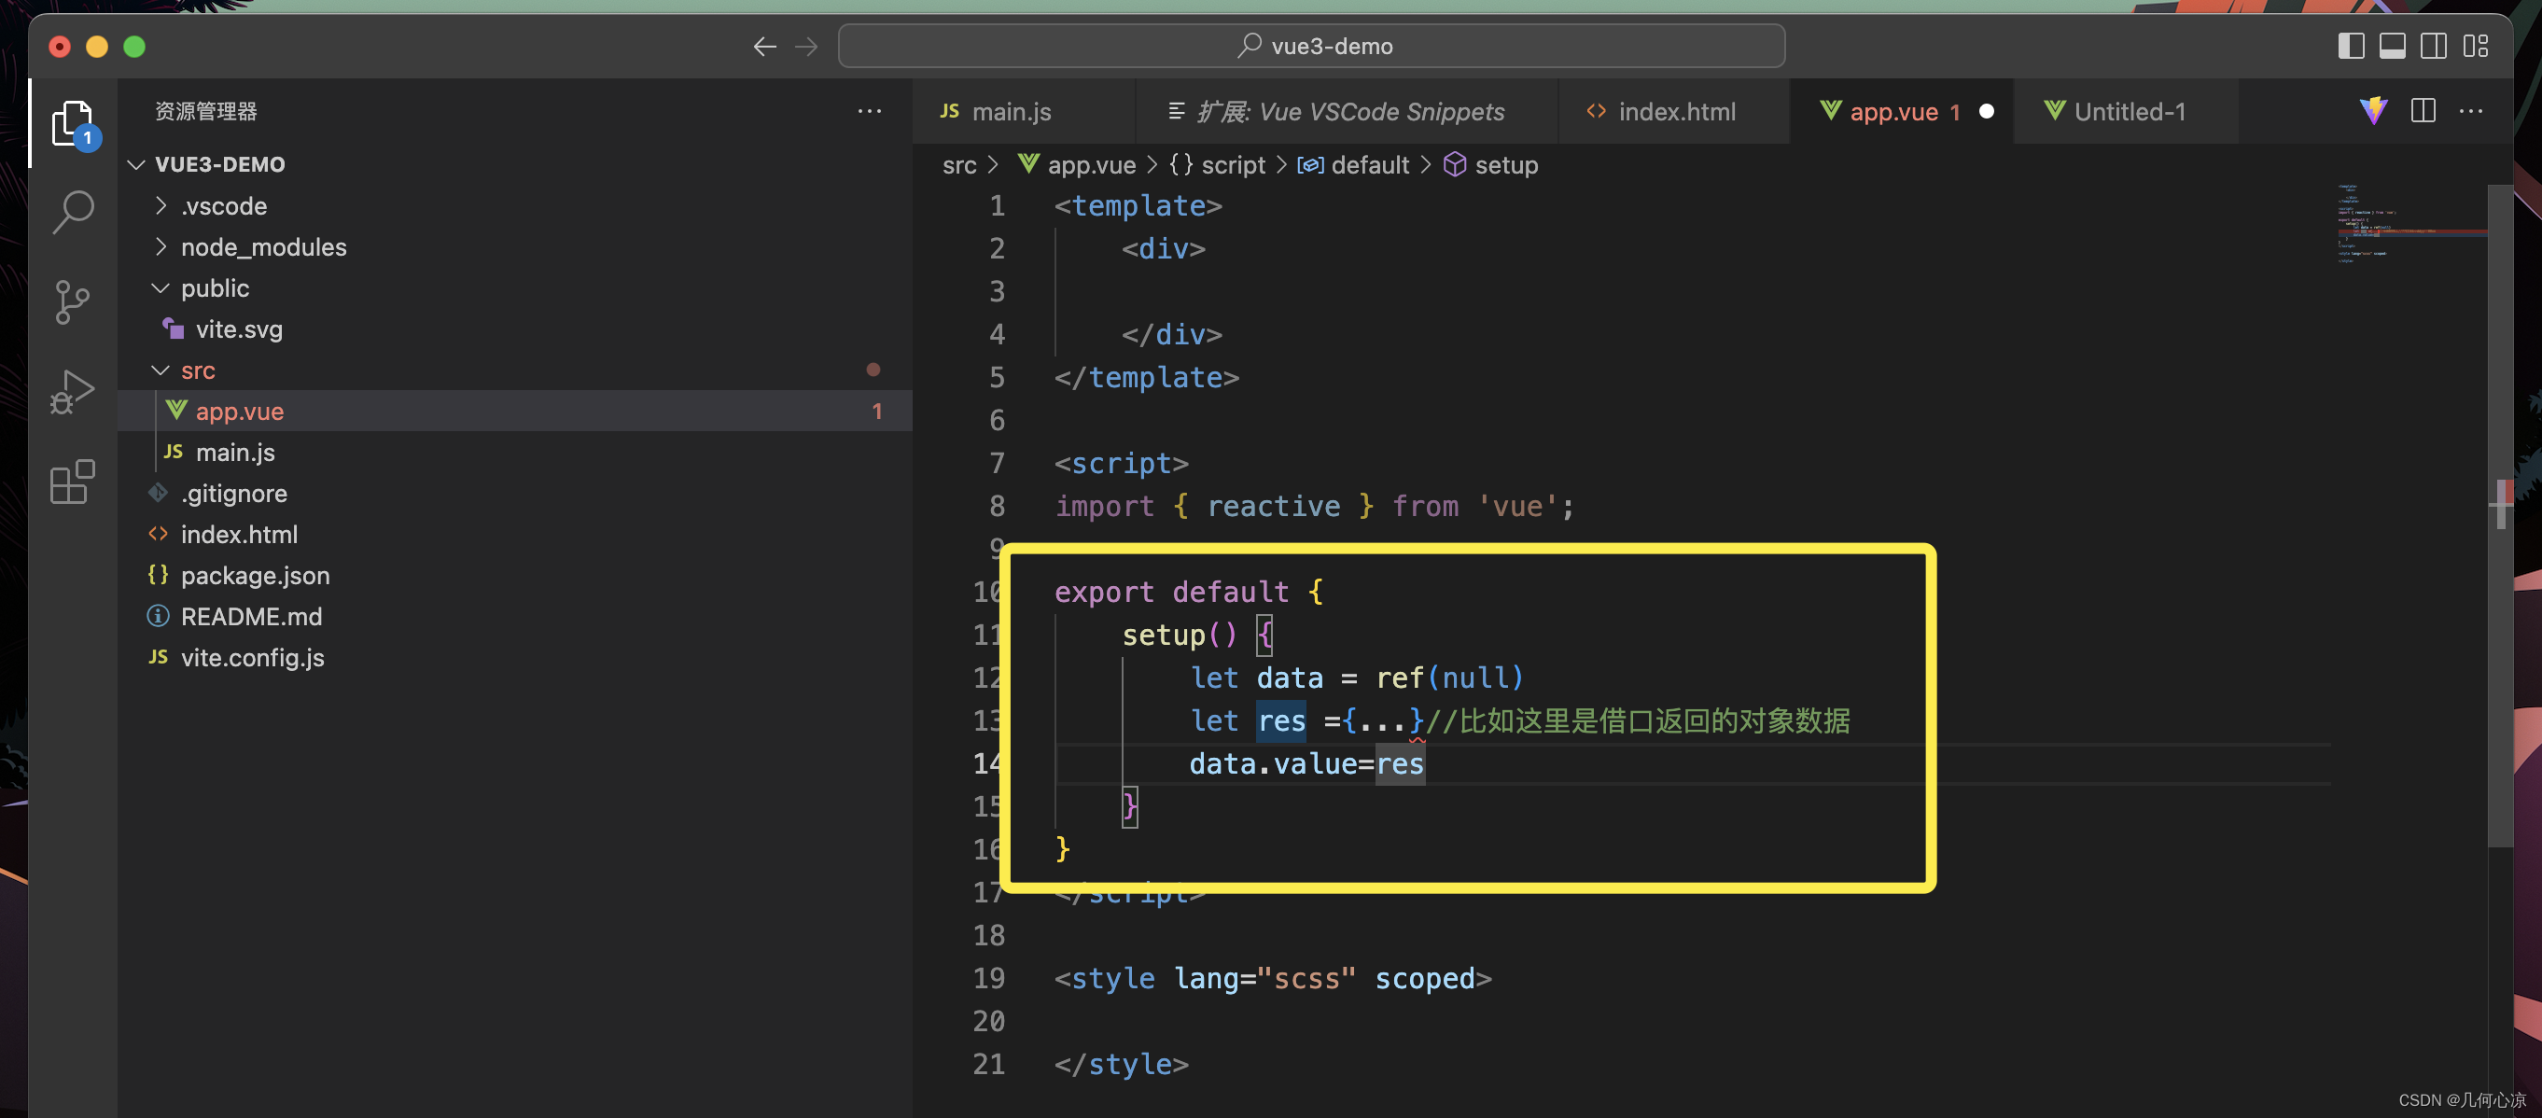The image size is (2542, 1118).
Task: Open the Extensions view
Action: tap(73, 482)
